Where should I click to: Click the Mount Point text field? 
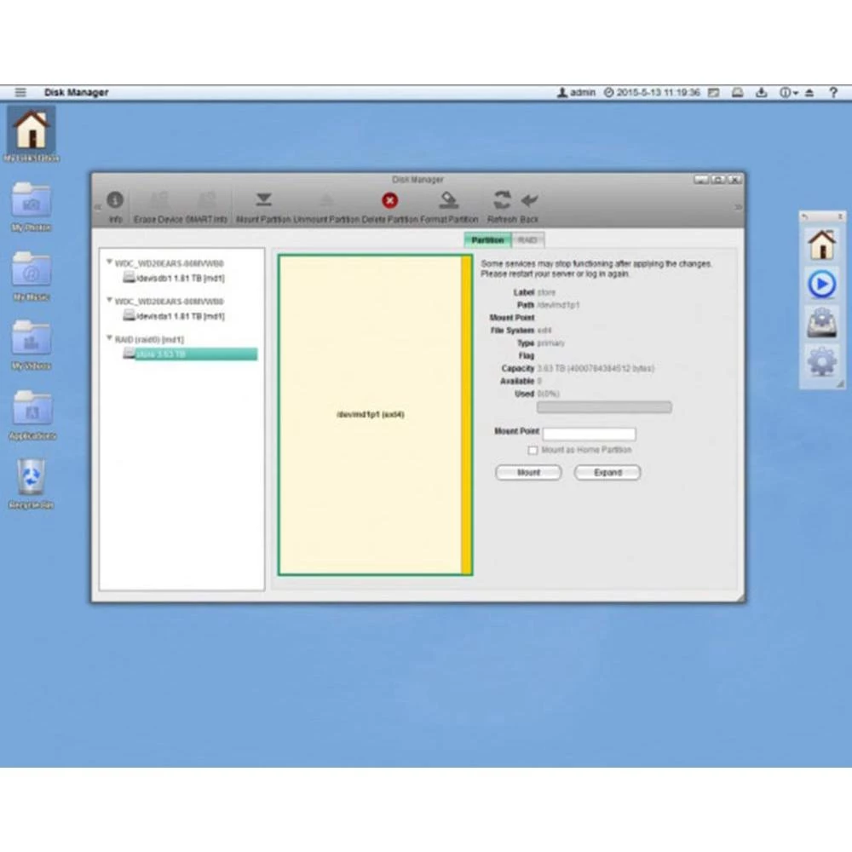pos(589,434)
